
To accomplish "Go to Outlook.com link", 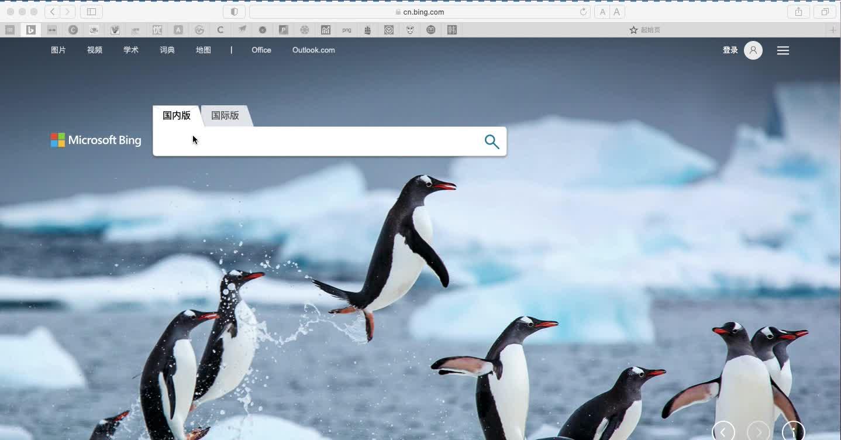I will [313, 50].
